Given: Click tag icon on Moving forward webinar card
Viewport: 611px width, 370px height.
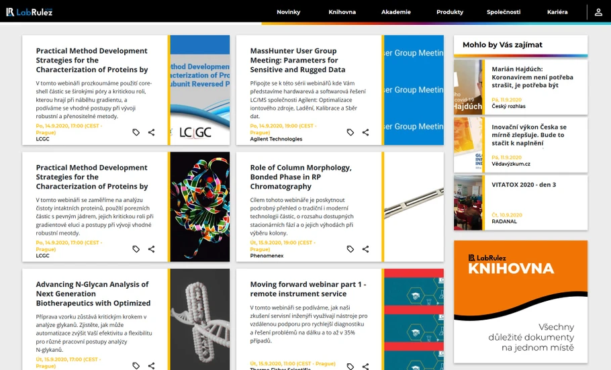Looking at the screenshot, I should pos(350,366).
